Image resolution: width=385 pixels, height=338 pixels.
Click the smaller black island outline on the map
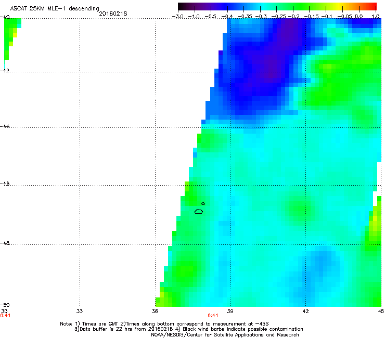click(203, 203)
